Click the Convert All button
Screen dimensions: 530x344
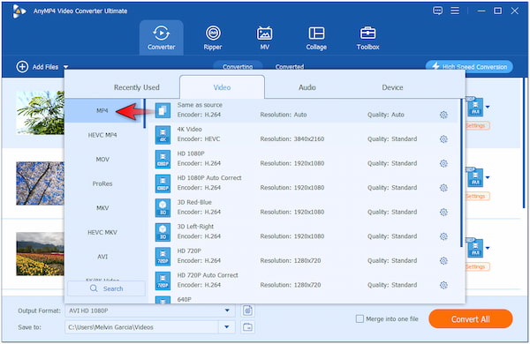[471, 318]
